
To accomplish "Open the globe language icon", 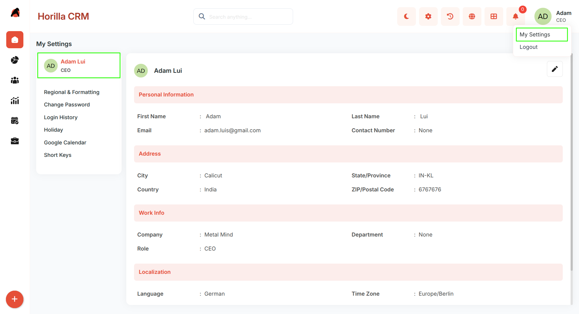I will click(x=472, y=16).
